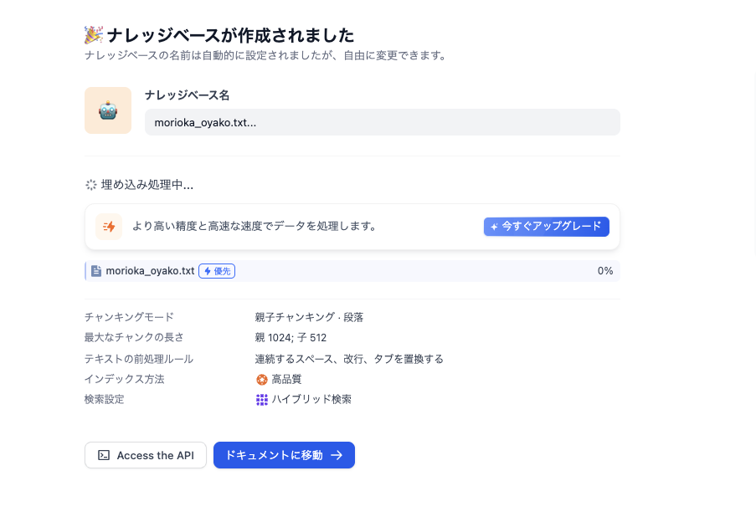Click the arrow icon in ドキュメントに移動 button
This screenshot has width=756, height=527.
click(x=337, y=455)
